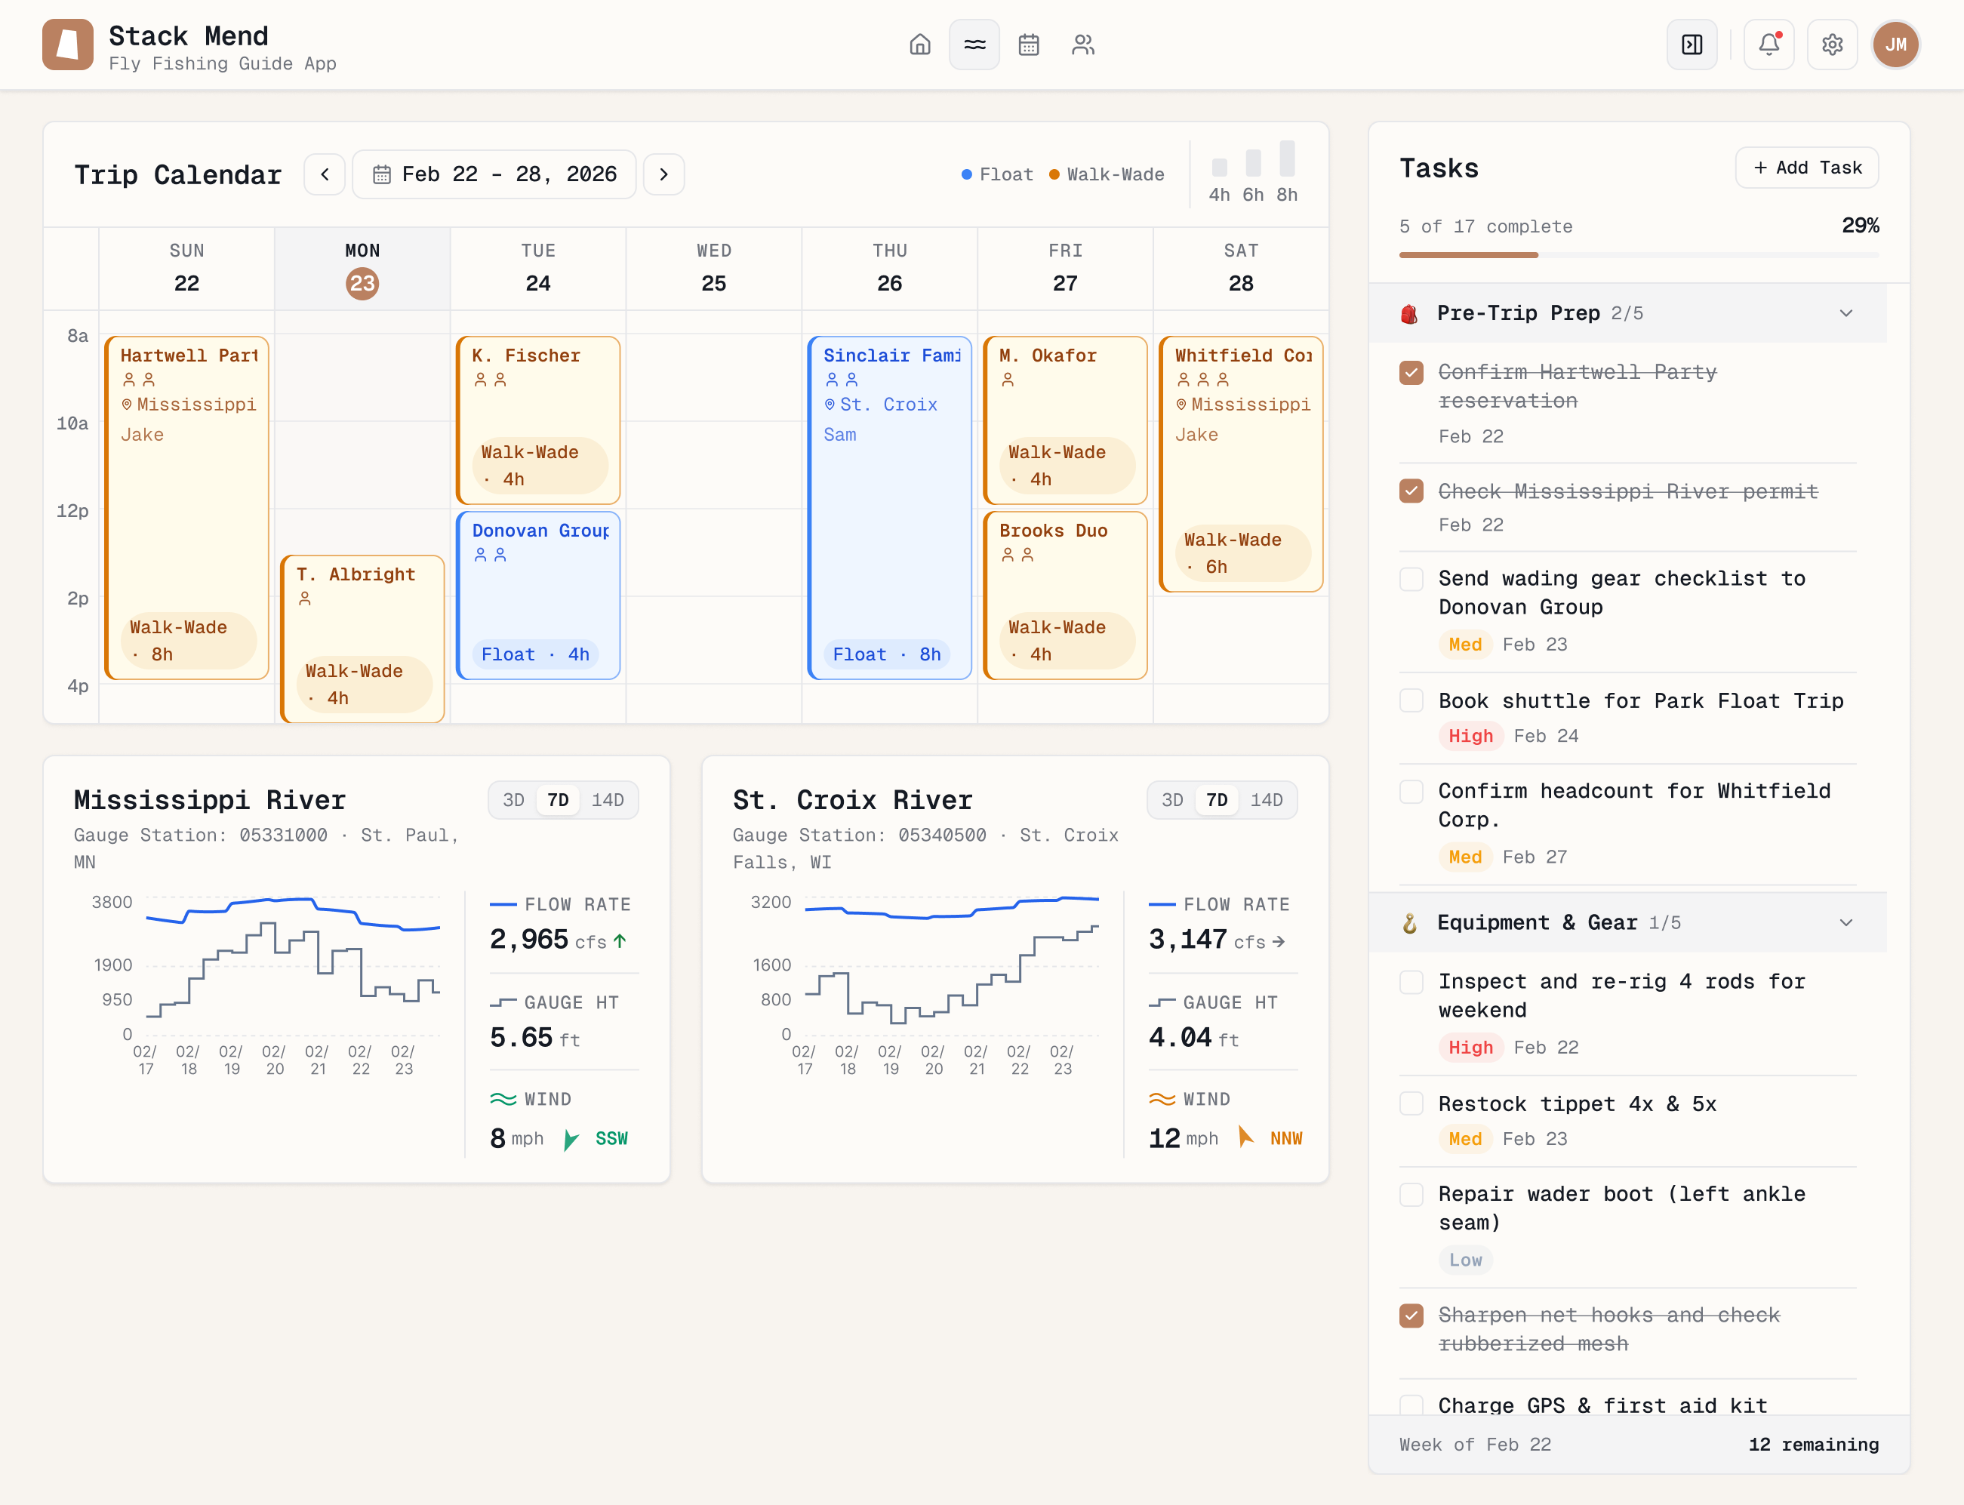The image size is (1964, 1505).
Task: Select the Sinclair Family trip card on Thursday
Action: tap(889, 502)
